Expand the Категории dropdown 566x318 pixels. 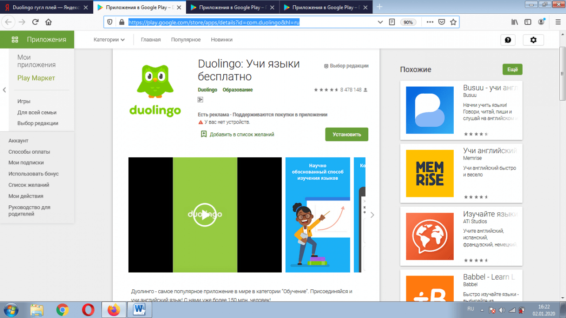click(109, 40)
